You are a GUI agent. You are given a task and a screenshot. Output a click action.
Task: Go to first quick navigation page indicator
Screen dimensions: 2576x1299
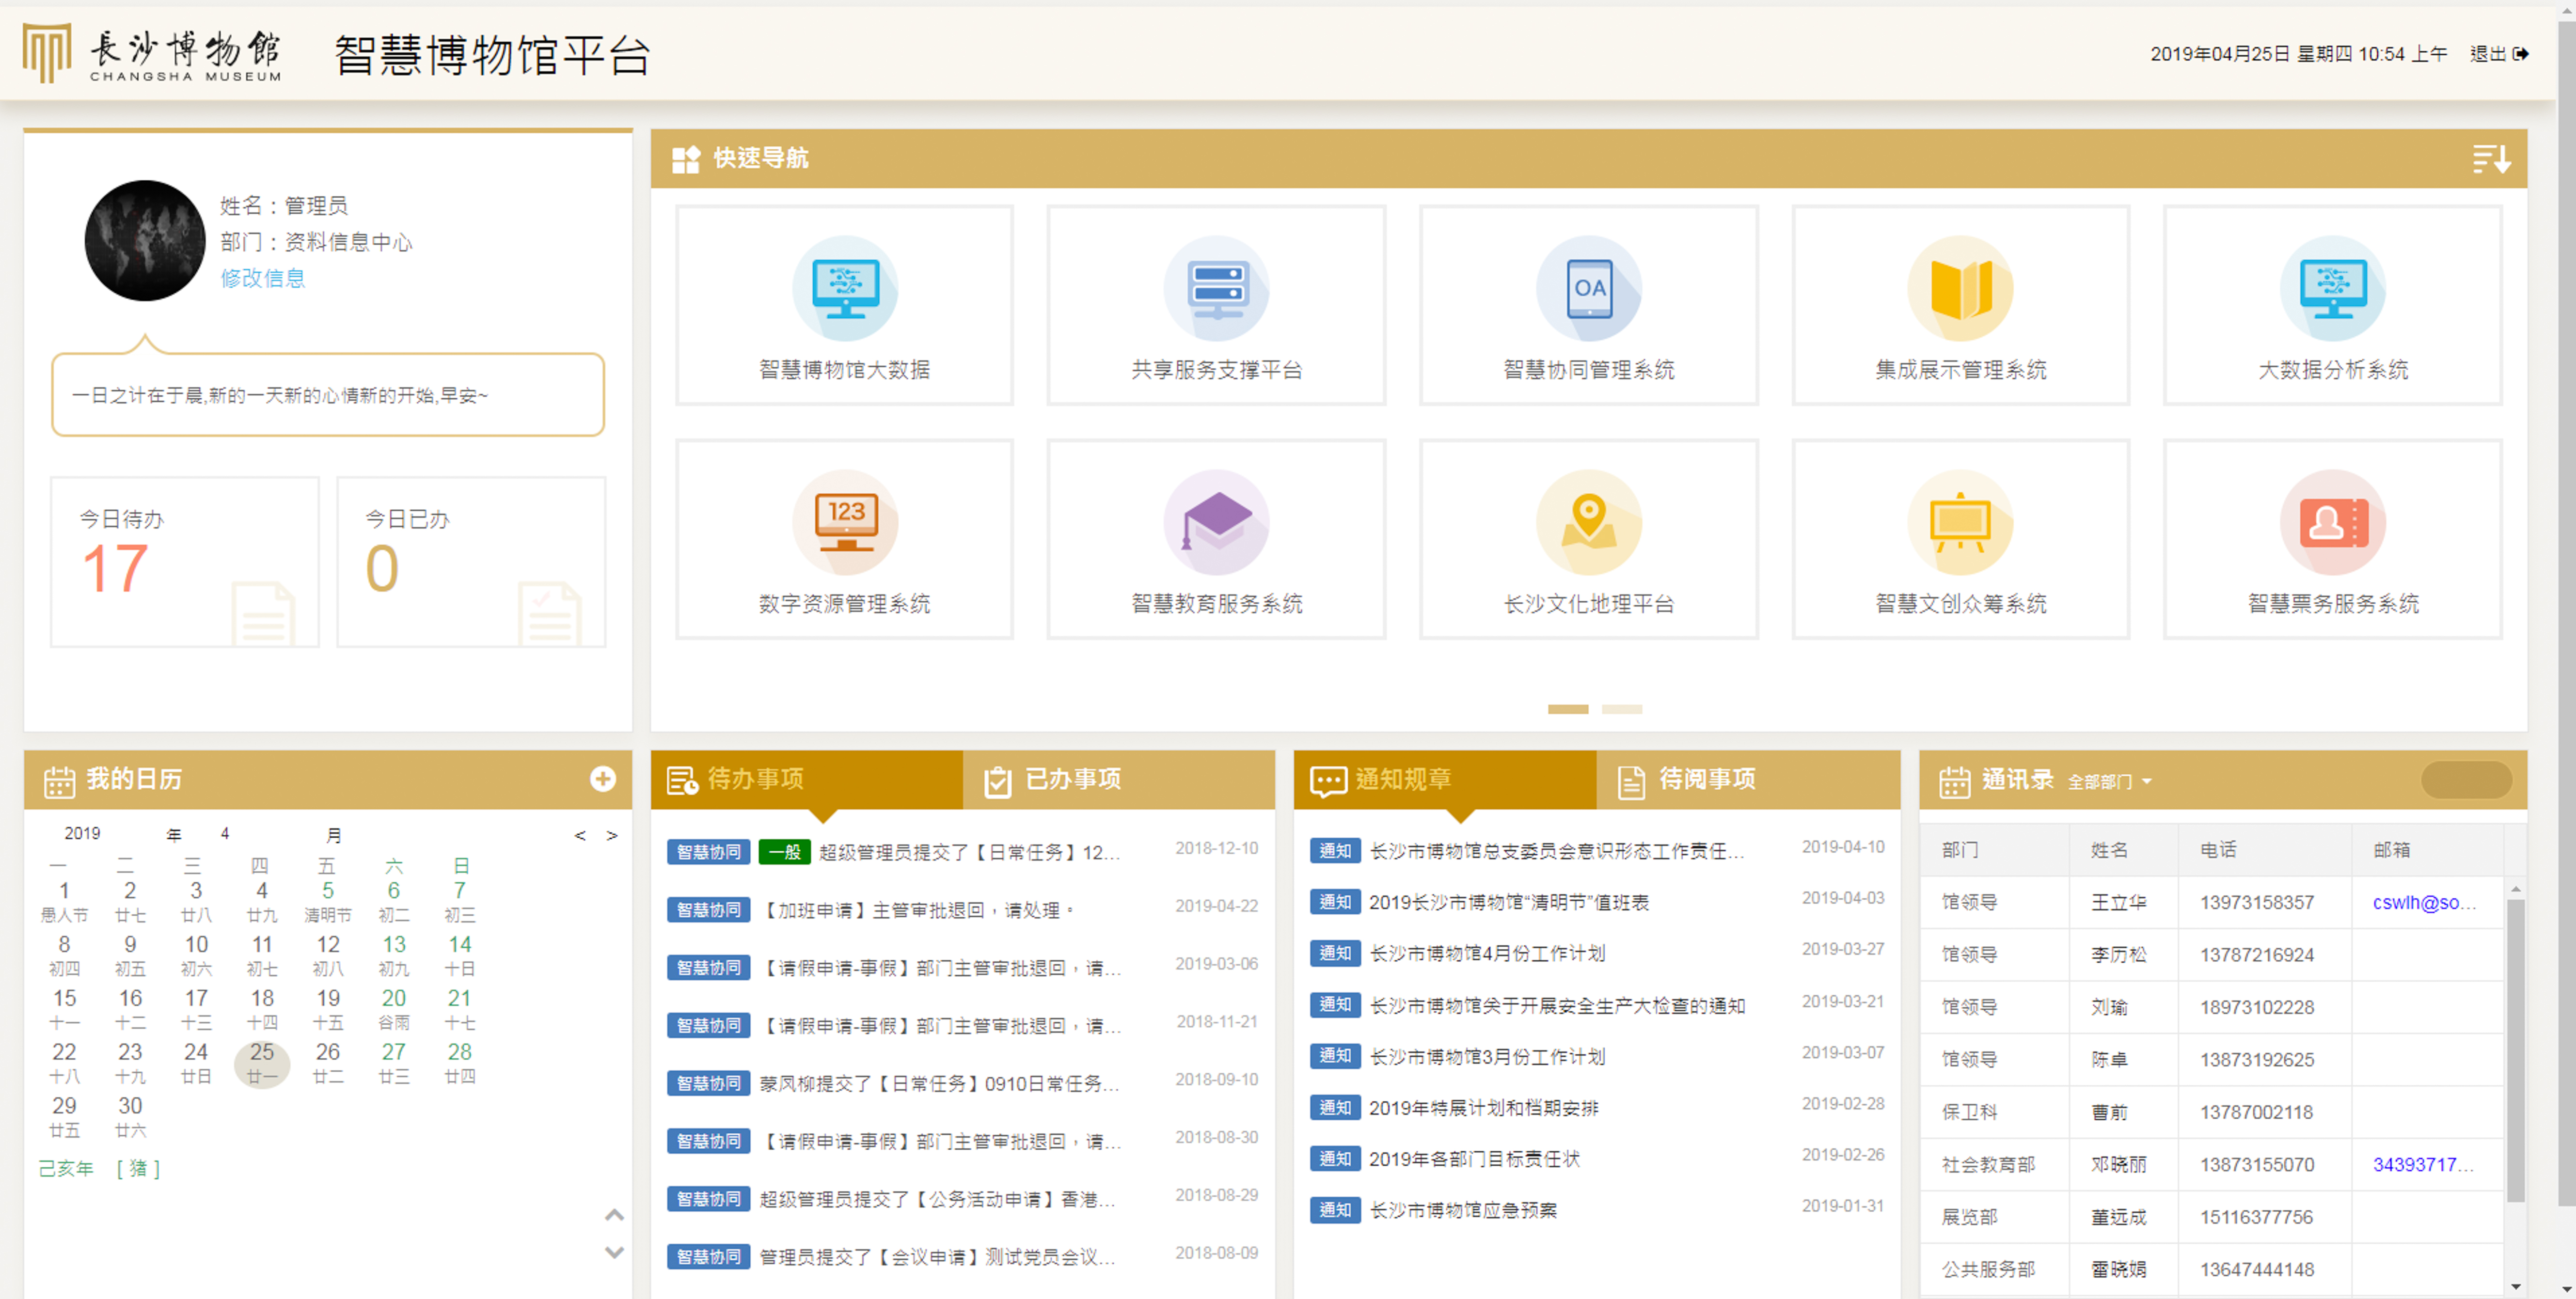pos(1568,709)
